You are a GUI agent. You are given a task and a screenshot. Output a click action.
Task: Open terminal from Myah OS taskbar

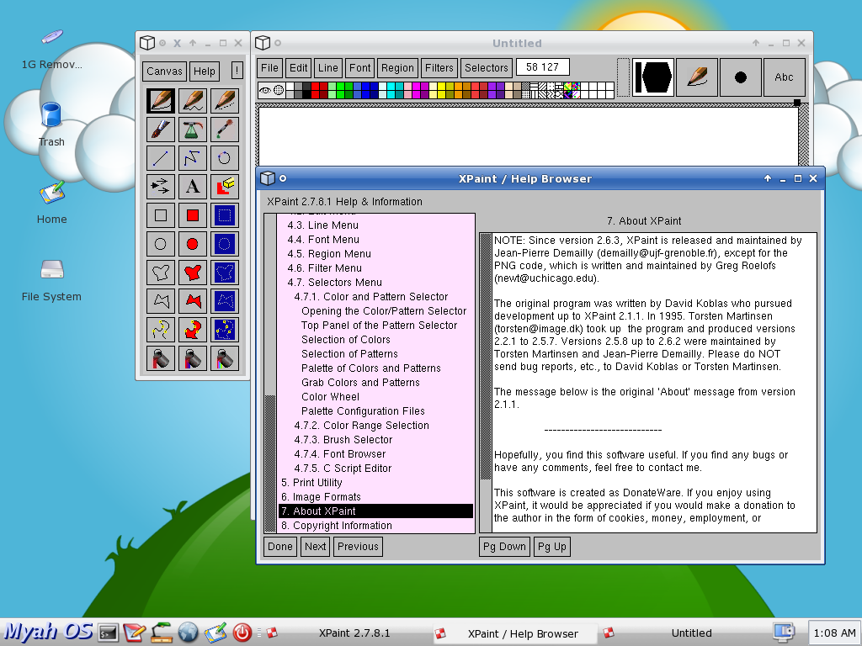point(109,633)
